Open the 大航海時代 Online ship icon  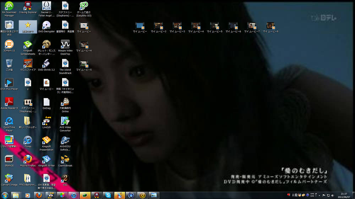(65, 105)
